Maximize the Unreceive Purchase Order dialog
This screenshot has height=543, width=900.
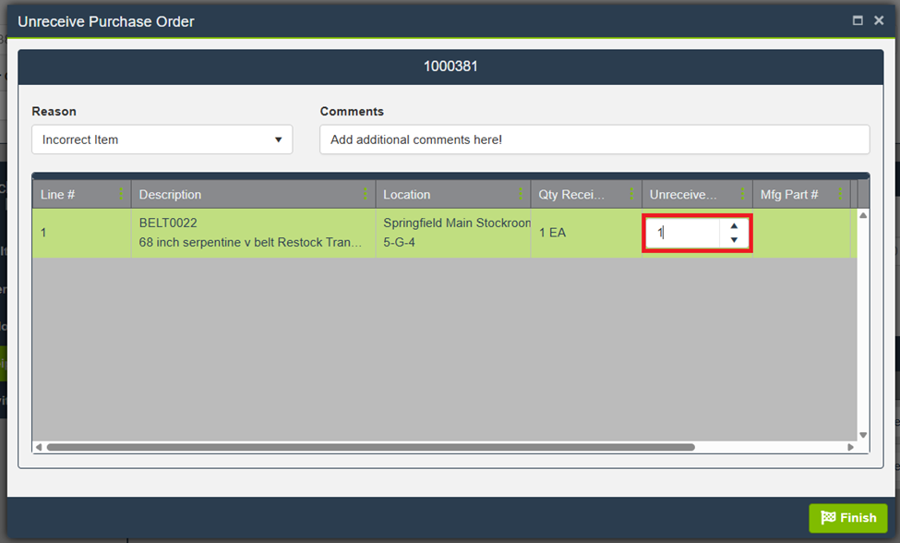pos(858,20)
